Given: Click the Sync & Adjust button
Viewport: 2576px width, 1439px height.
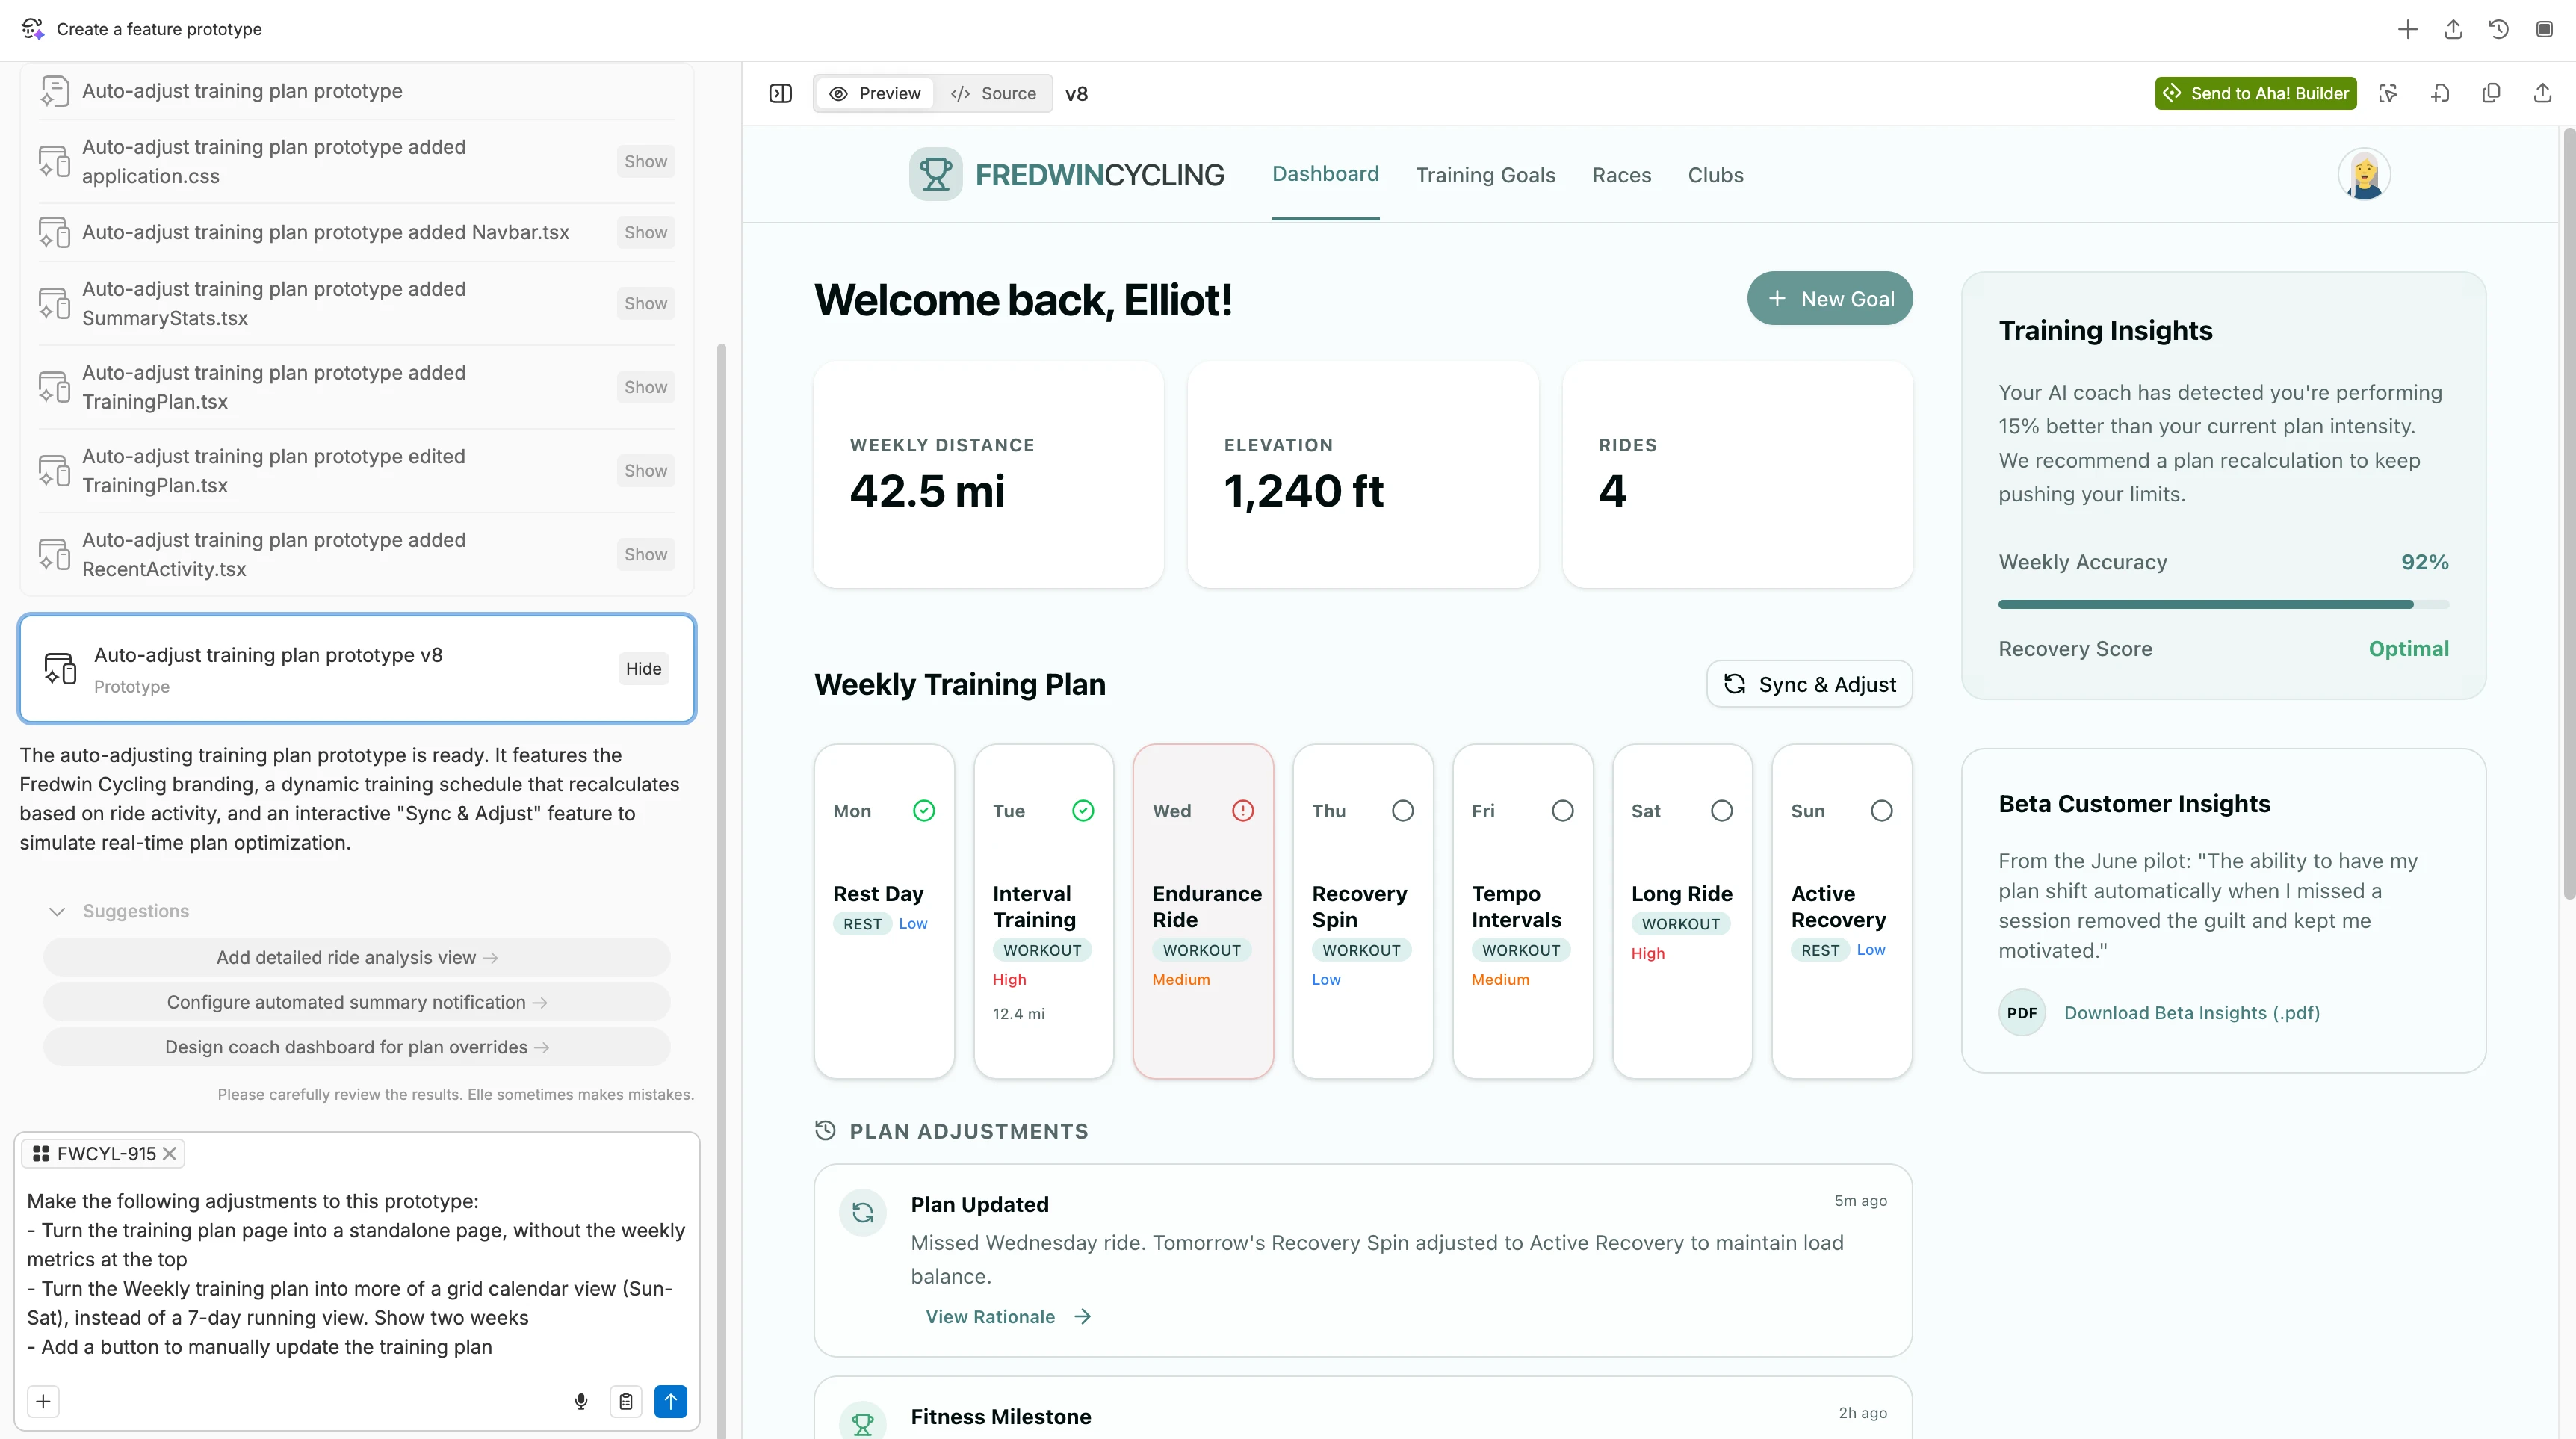Looking at the screenshot, I should tap(1809, 684).
